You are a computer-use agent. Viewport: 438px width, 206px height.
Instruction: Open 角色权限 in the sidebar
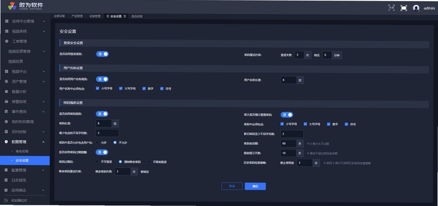22,151
